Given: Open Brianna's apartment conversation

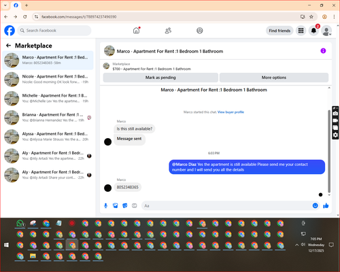Looking at the screenshot, I should point(48,118).
